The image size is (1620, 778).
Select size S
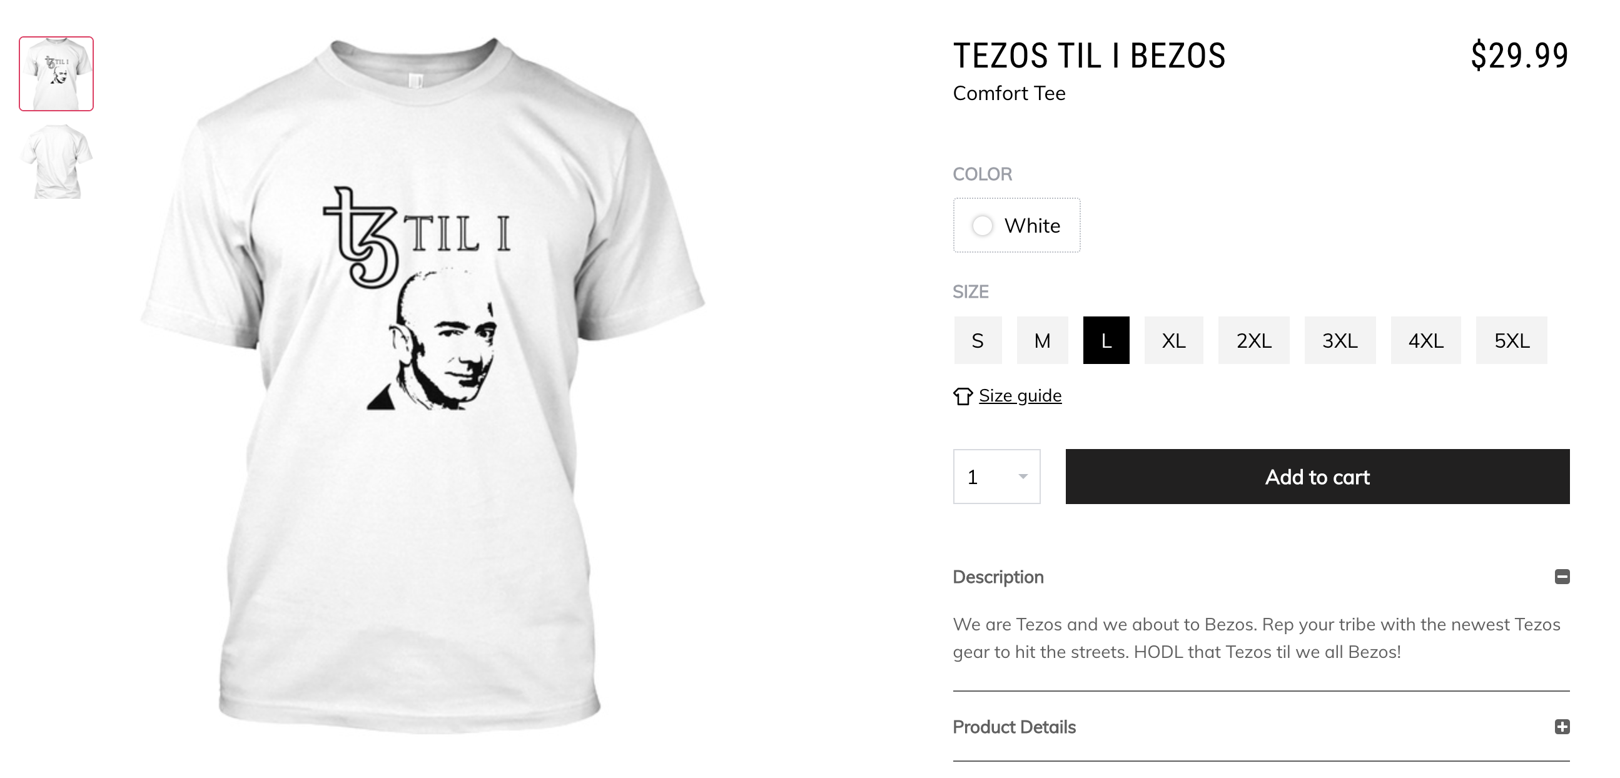click(978, 340)
